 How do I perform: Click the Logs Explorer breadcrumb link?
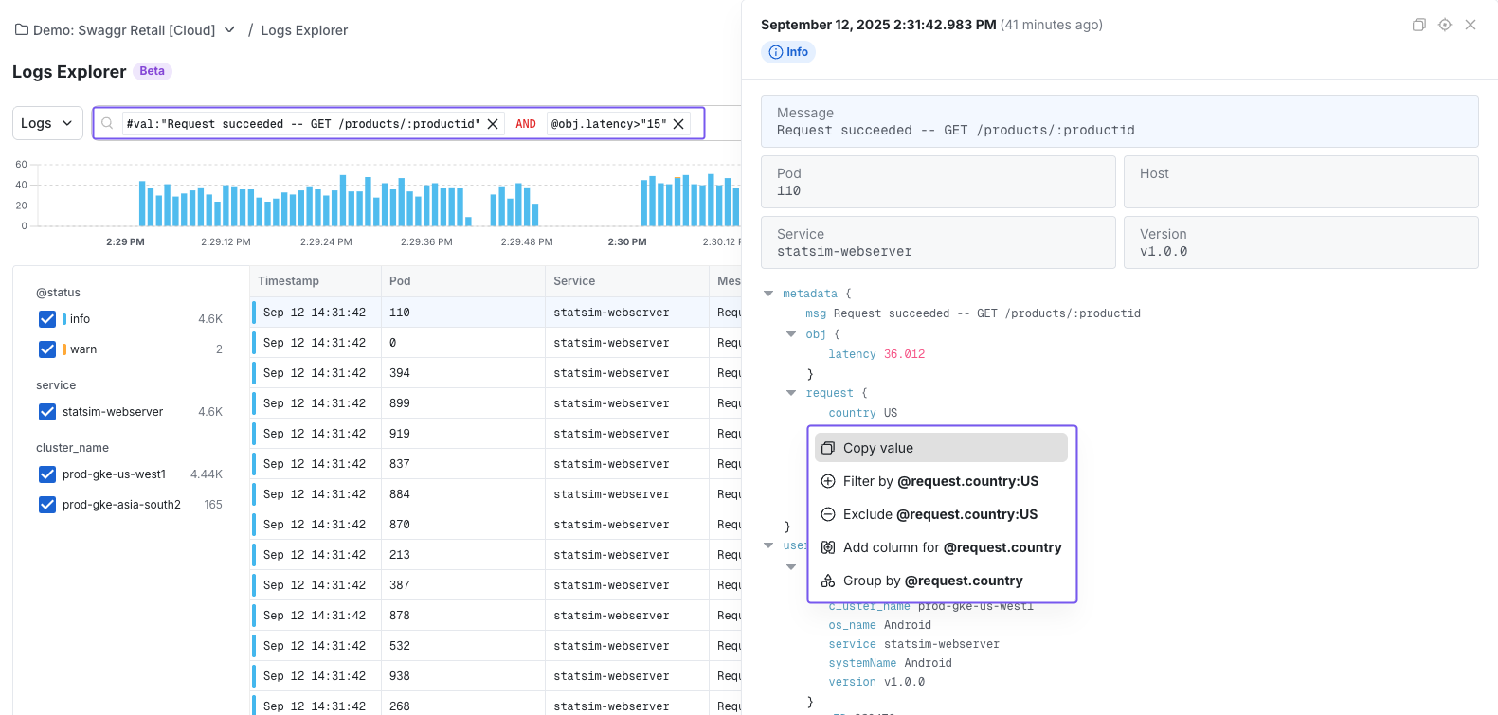point(304,30)
